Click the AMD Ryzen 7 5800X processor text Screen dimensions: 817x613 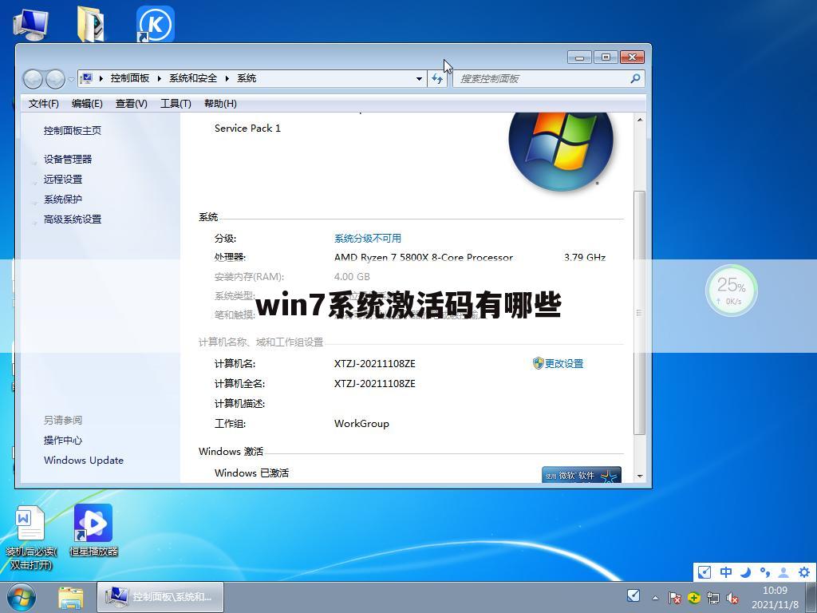click(x=424, y=257)
